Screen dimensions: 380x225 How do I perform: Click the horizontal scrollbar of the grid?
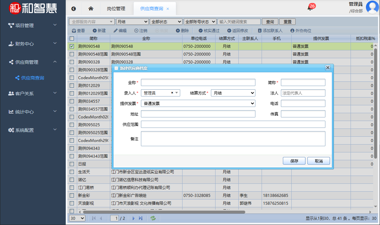164,212
